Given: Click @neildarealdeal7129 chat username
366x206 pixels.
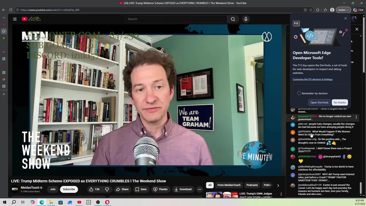Looking at the screenshot, I should coord(310,185).
